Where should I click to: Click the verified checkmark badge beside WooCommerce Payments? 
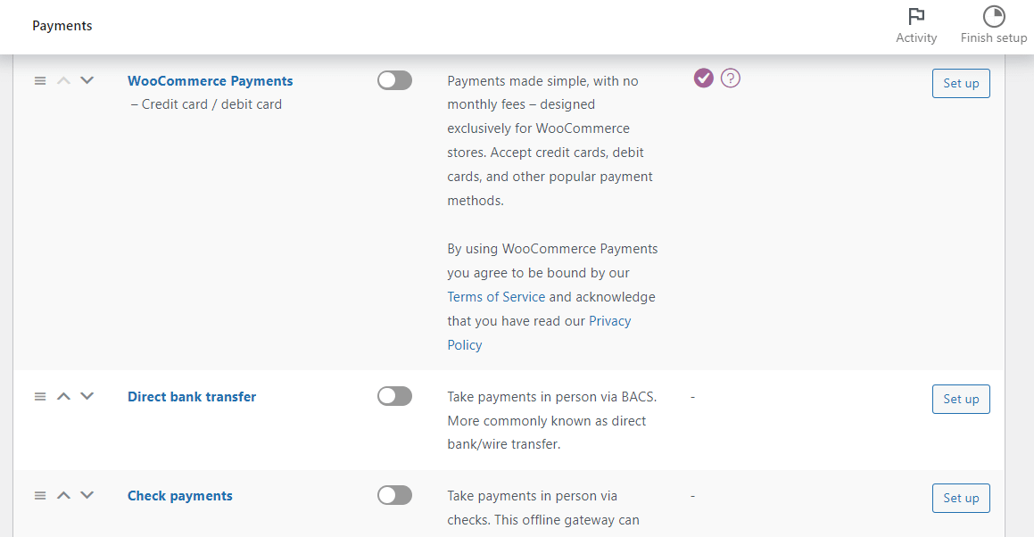704,78
